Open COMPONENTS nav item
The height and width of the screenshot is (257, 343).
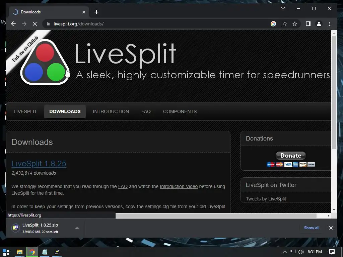pyautogui.click(x=180, y=111)
